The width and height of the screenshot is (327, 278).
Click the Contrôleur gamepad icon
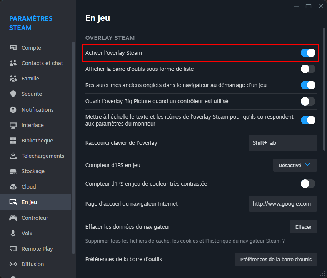pyautogui.click(x=13, y=218)
